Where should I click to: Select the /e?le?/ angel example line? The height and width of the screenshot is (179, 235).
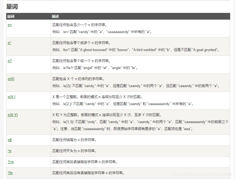coord(95,68)
